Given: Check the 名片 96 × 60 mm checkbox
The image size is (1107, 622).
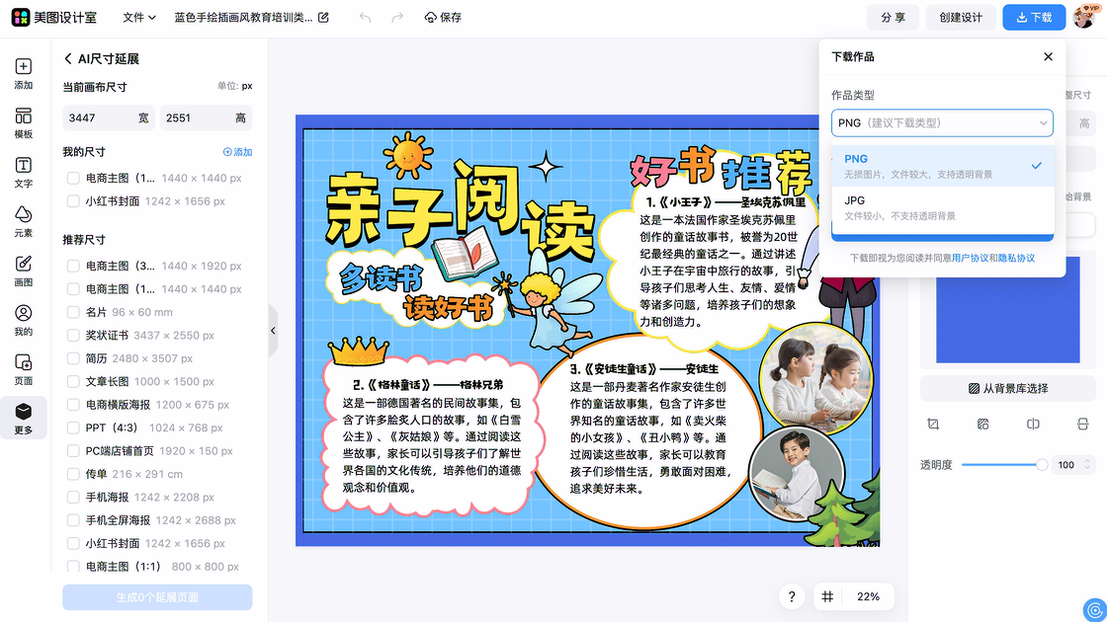Looking at the screenshot, I should (73, 312).
